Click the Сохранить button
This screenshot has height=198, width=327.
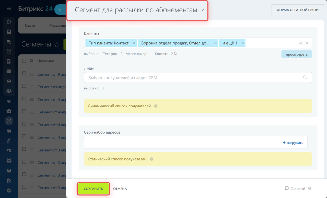[94, 189]
